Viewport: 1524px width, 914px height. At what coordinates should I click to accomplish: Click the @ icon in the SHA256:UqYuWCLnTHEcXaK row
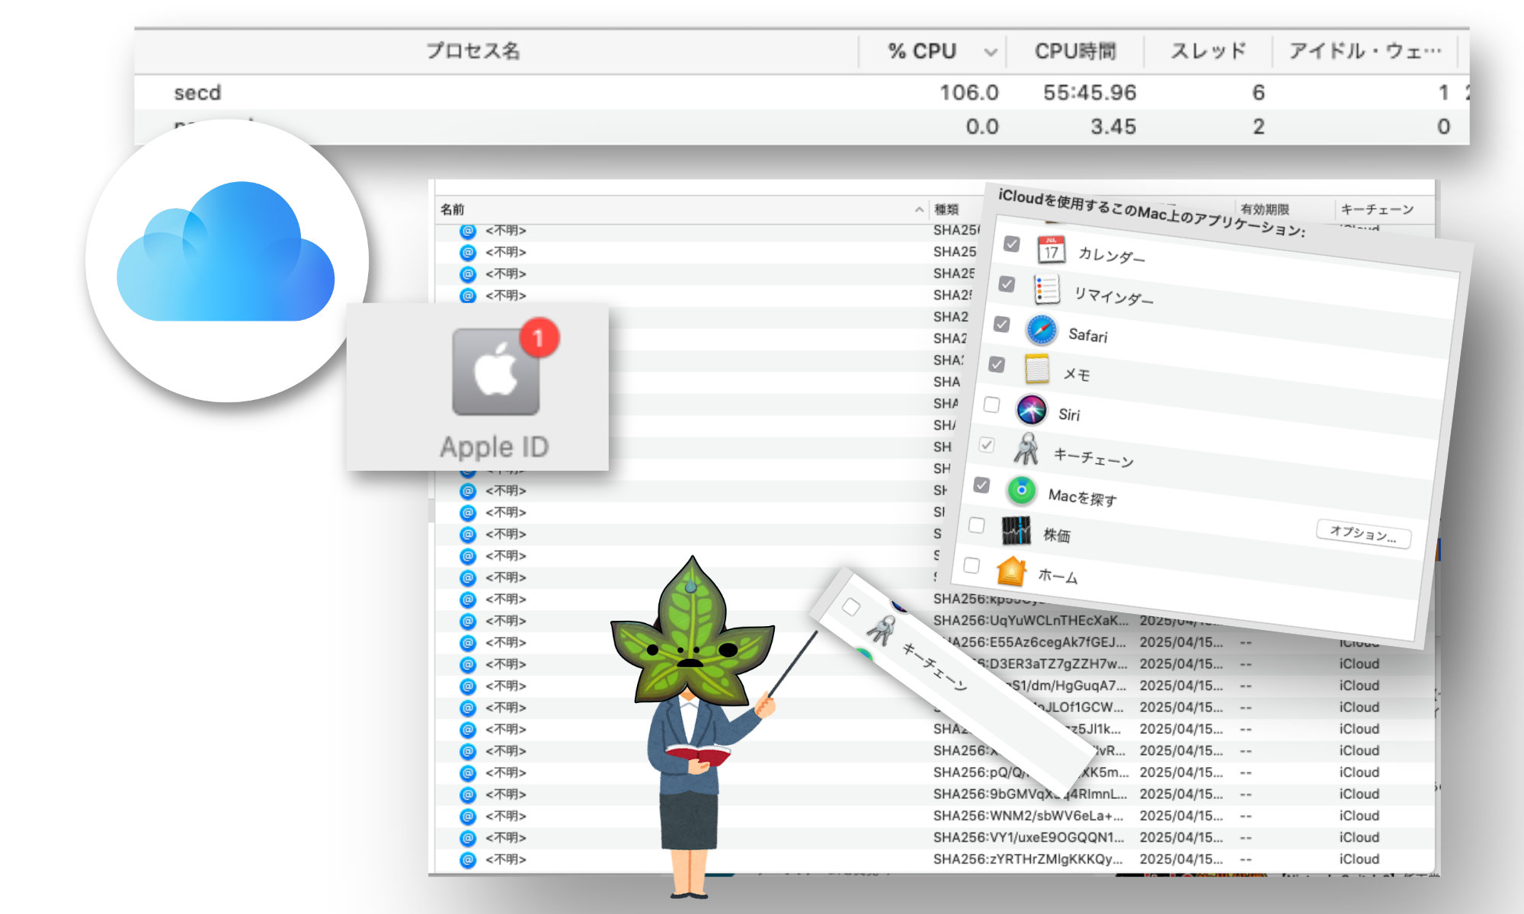pyautogui.click(x=468, y=621)
